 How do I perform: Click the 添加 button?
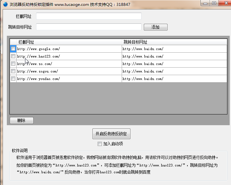(156, 27)
